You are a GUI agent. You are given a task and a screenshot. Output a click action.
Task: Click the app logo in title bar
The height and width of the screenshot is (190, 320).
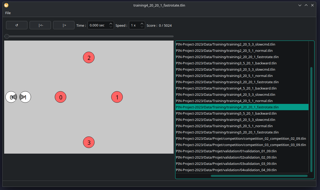tap(6, 5)
